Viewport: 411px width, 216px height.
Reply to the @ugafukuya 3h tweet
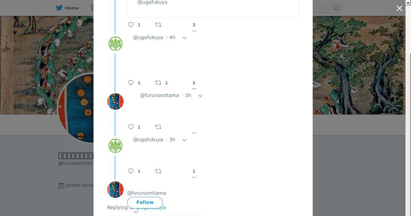(131, 171)
